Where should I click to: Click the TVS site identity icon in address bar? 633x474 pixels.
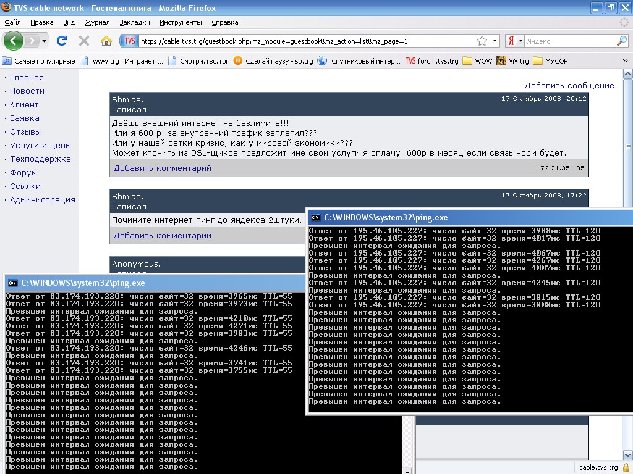(129, 41)
